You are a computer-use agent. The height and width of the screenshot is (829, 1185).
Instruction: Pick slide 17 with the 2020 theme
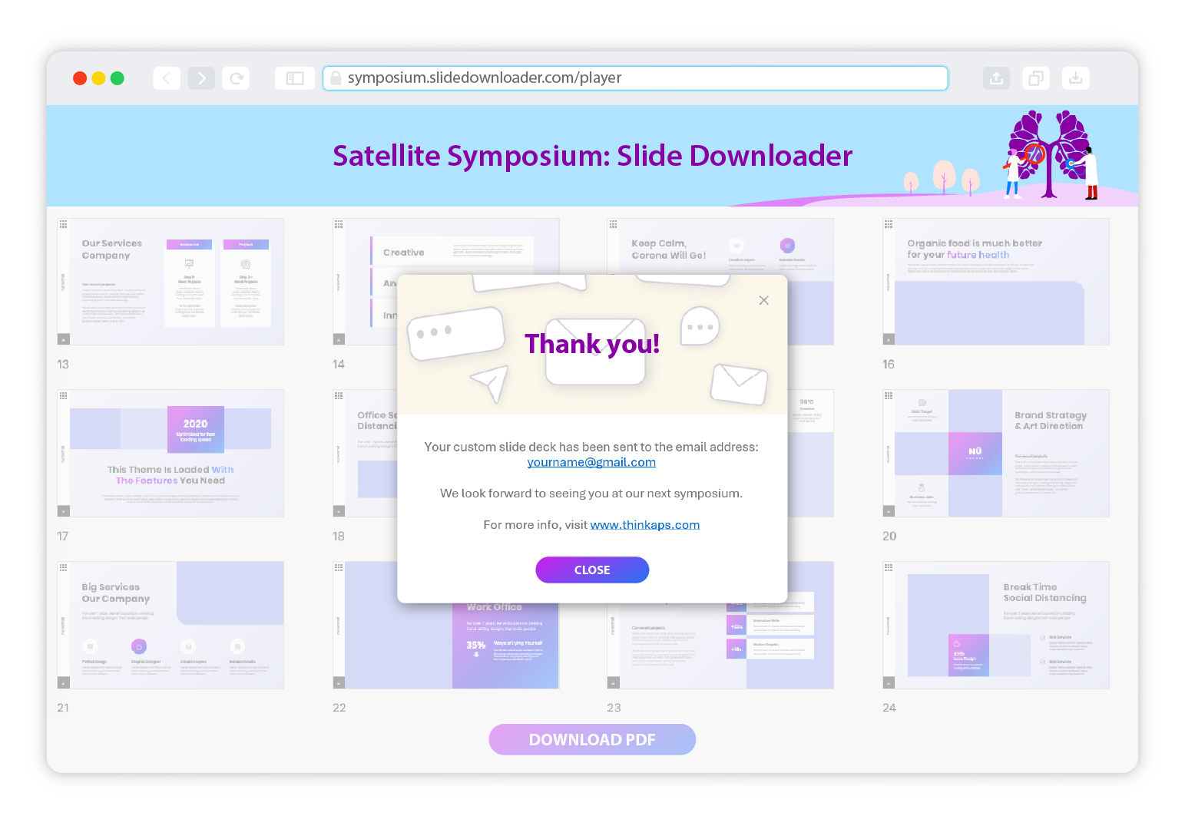170,453
